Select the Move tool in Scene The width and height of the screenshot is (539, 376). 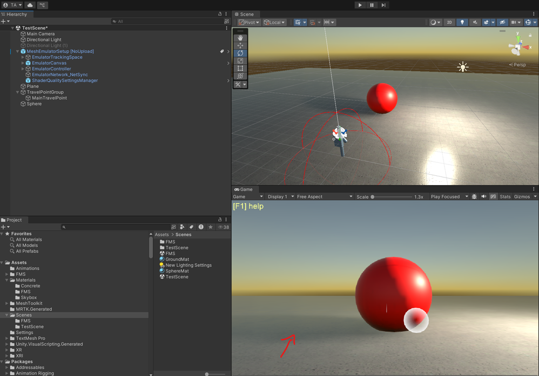(240, 46)
